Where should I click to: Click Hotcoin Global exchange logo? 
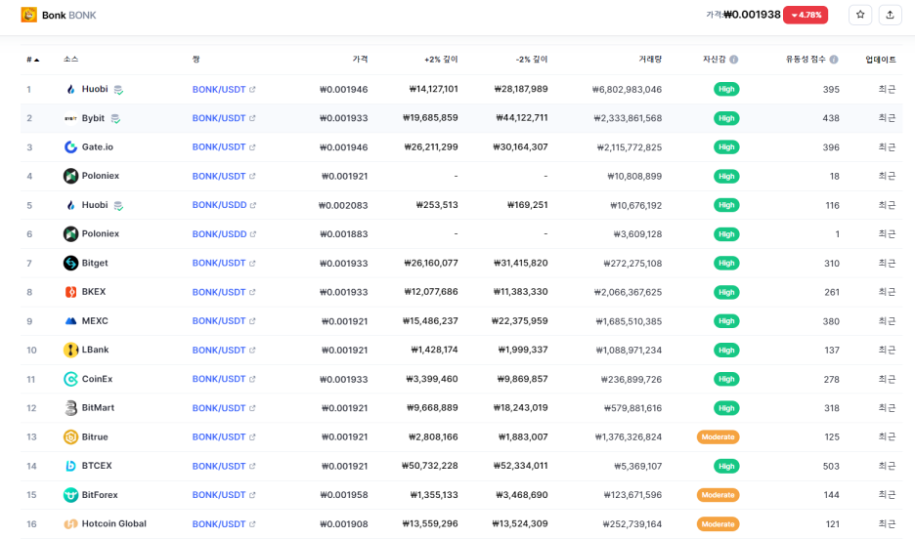(x=70, y=523)
